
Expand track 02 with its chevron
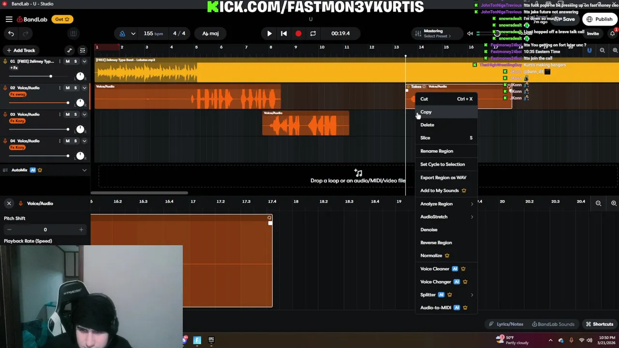[x=84, y=88]
